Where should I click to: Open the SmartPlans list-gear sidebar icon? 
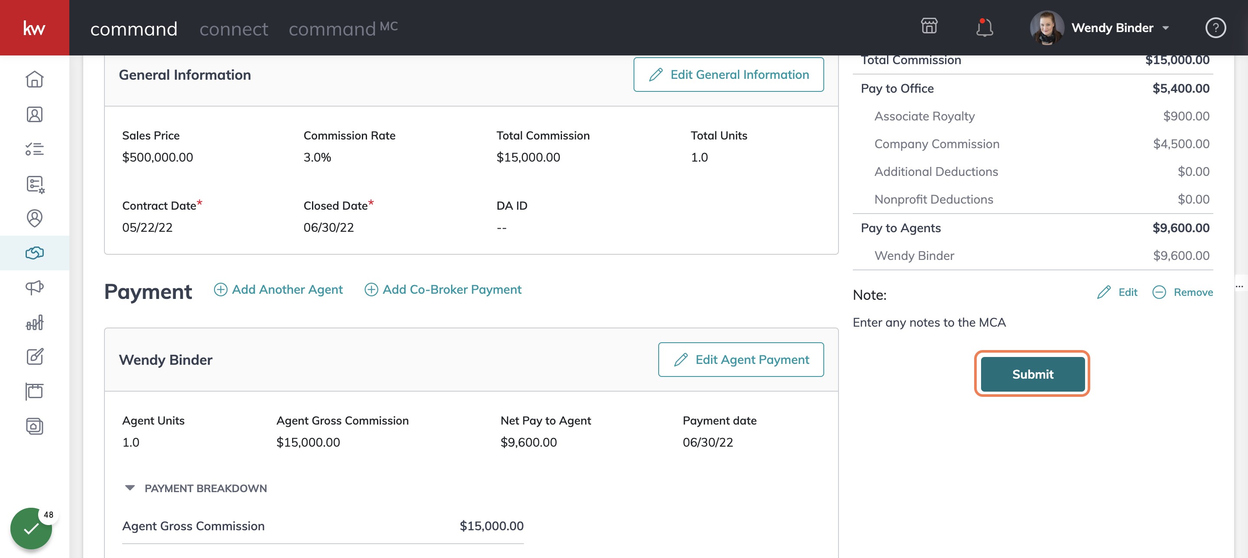(34, 184)
